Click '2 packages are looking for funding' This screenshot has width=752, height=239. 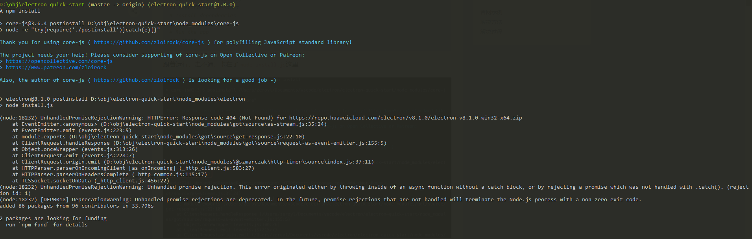click(53, 219)
